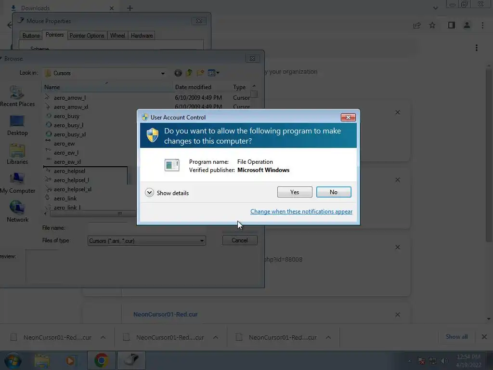The width and height of the screenshot is (493, 370).
Task: Click Yes in User Account Control dialog
Action: tap(295, 192)
